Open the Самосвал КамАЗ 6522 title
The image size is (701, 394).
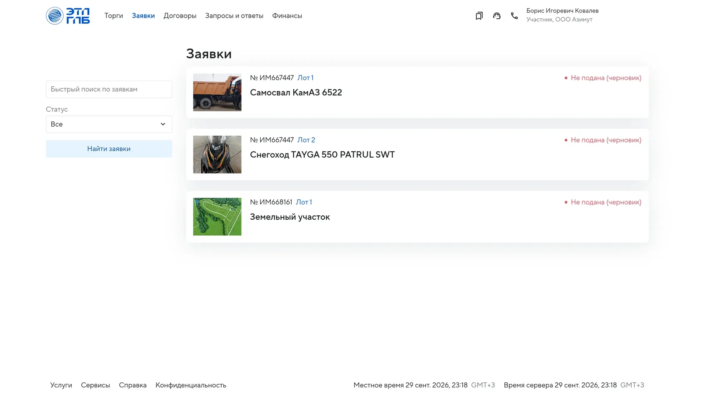pyautogui.click(x=296, y=93)
